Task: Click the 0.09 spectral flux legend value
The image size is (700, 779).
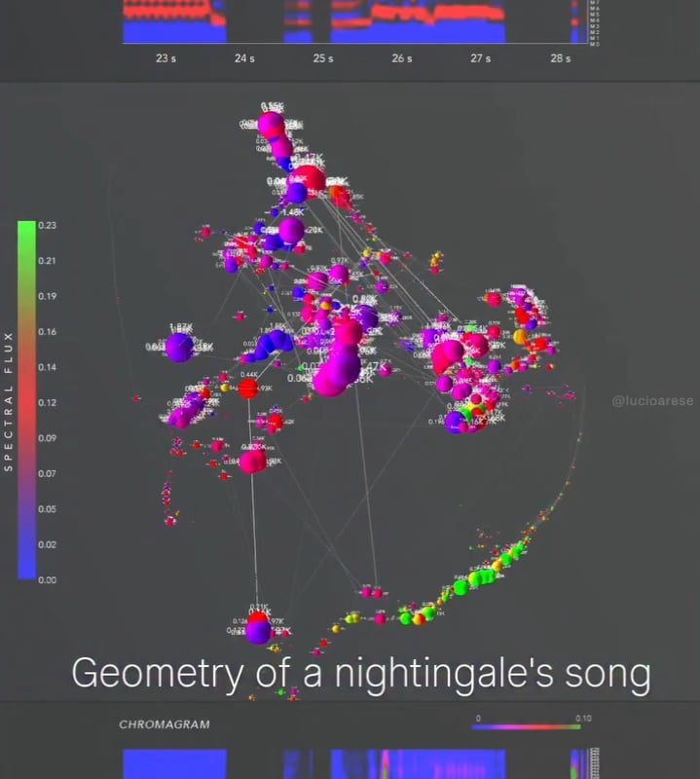Action: [47, 438]
